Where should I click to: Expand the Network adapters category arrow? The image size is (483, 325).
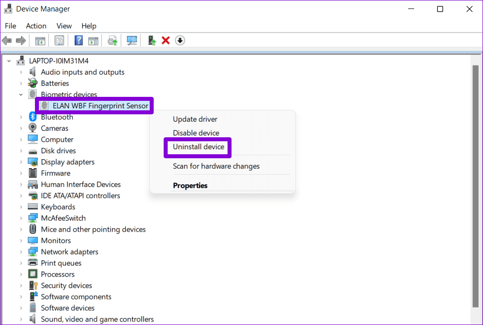pos(20,252)
